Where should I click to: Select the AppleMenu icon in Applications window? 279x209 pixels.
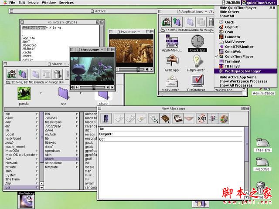point(172,41)
